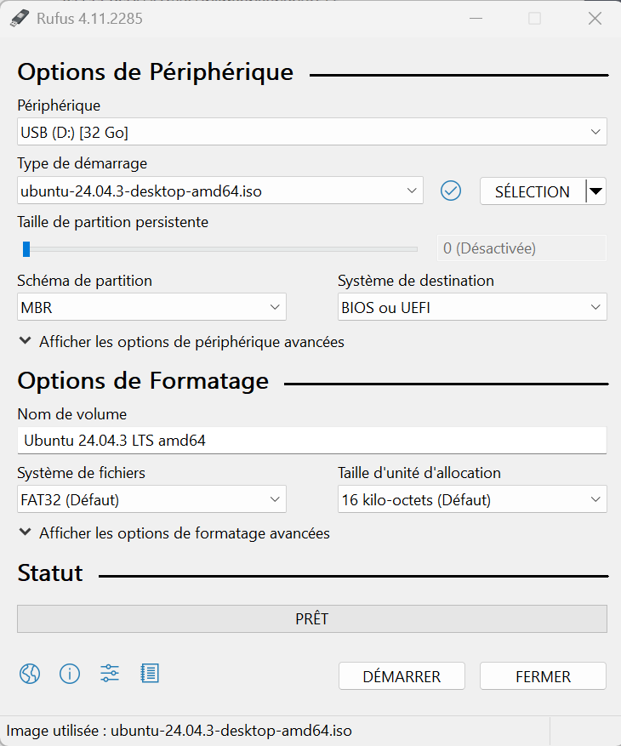Open the Type de démarrage ISO dropdown

click(x=219, y=191)
